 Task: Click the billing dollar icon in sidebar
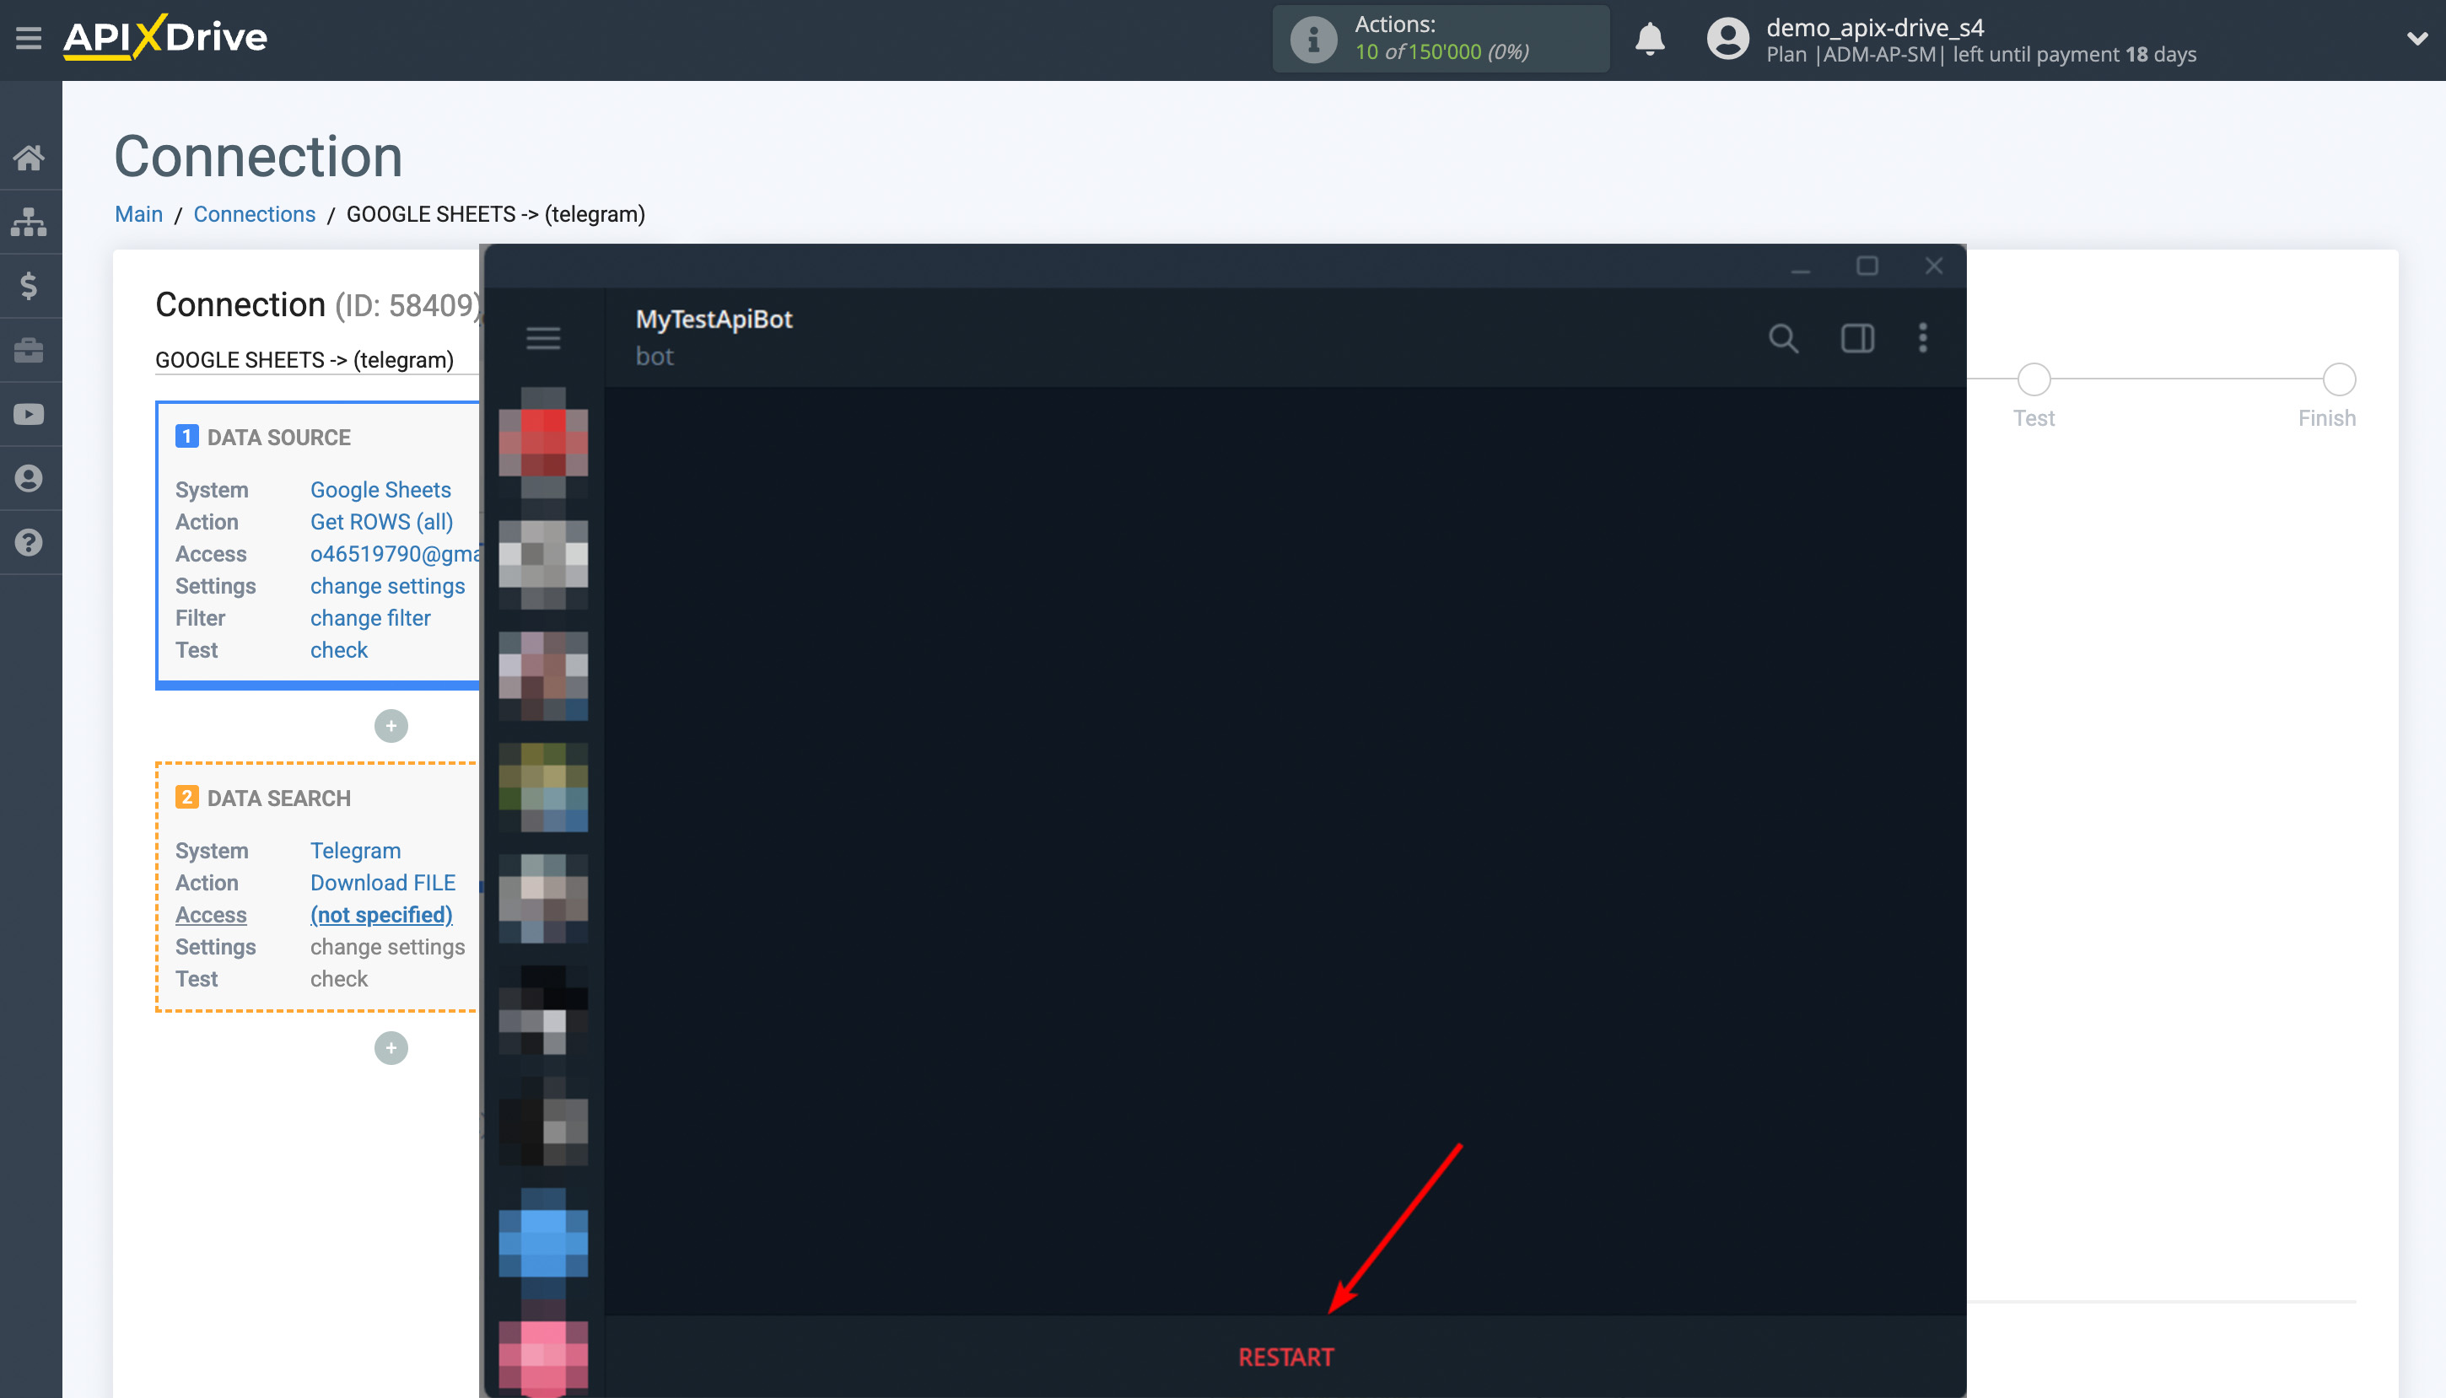30,285
